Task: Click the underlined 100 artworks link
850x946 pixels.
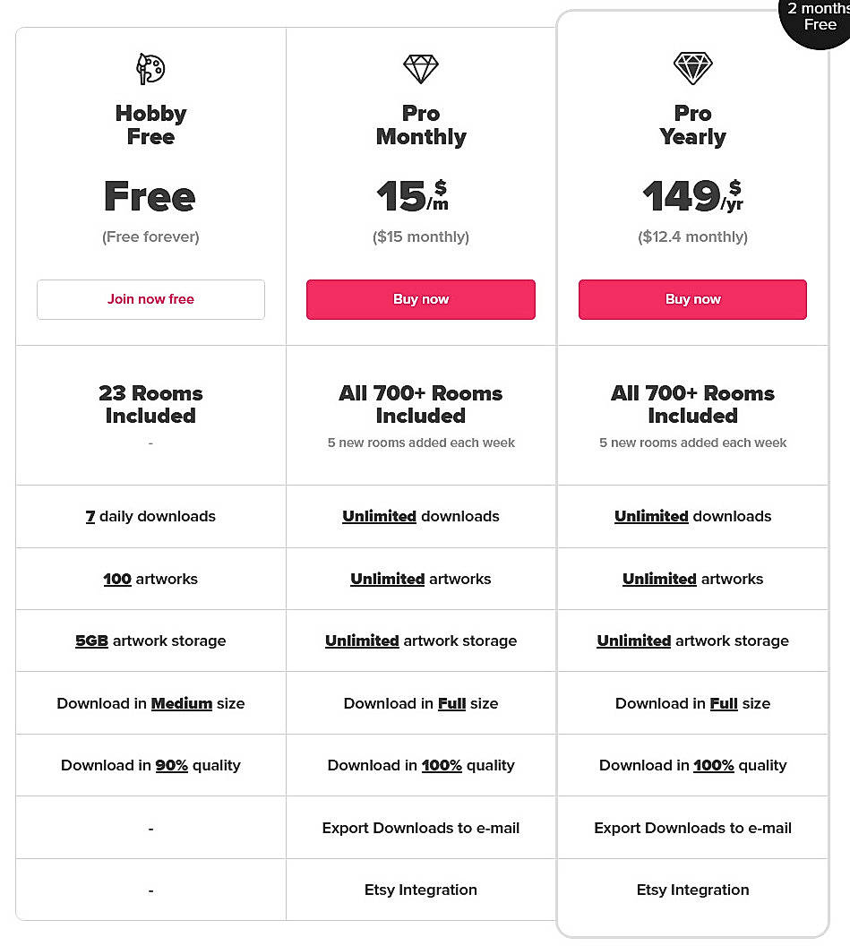Action: pos(117,579)
